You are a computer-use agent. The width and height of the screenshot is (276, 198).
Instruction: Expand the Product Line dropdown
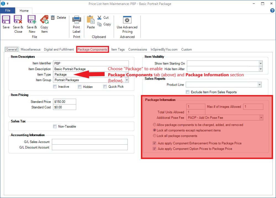pyautogui.click(x=259, y=85)
